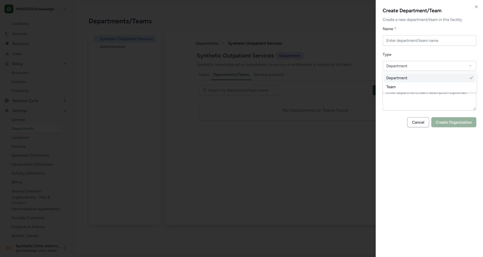Click the Settings gear icon
The image size is (483, 257).
(7, 111)
